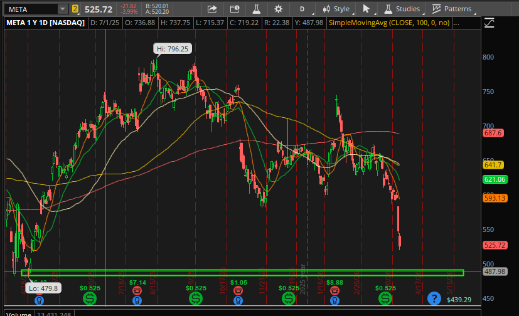Click the Lo: 479.8 bubble

coord(43,288)
